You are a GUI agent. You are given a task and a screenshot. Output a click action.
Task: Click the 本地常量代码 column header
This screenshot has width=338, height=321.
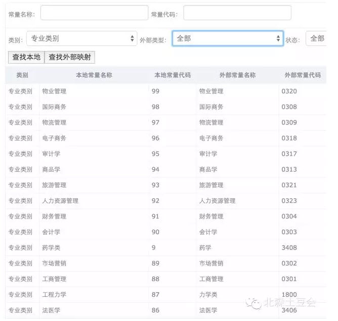click(x=173, y=75)
